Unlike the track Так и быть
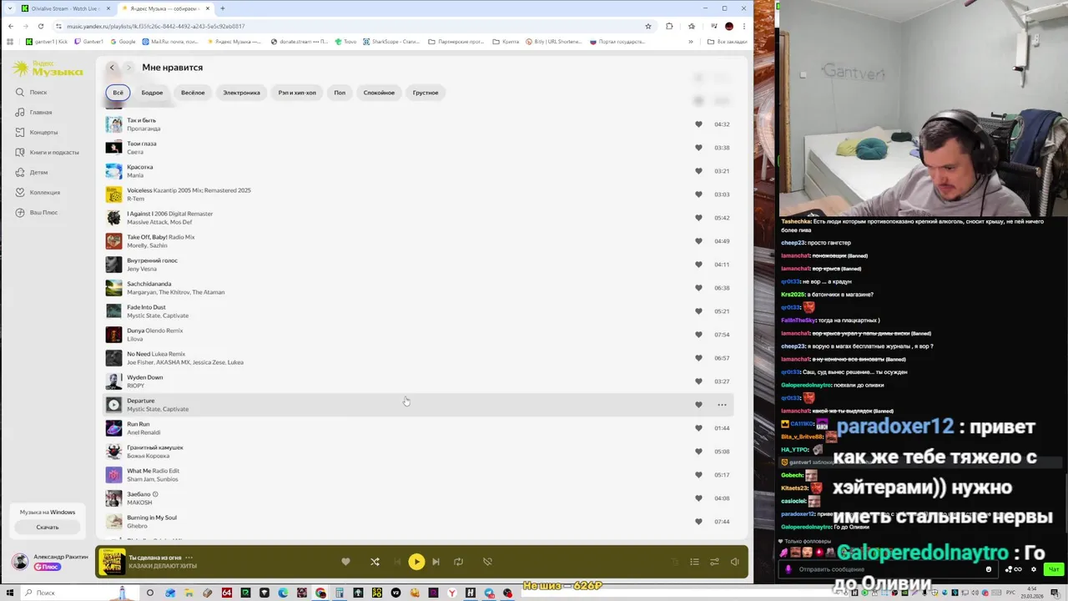The height and width of the screenshot is (601, 1068). tap(698, 124)
